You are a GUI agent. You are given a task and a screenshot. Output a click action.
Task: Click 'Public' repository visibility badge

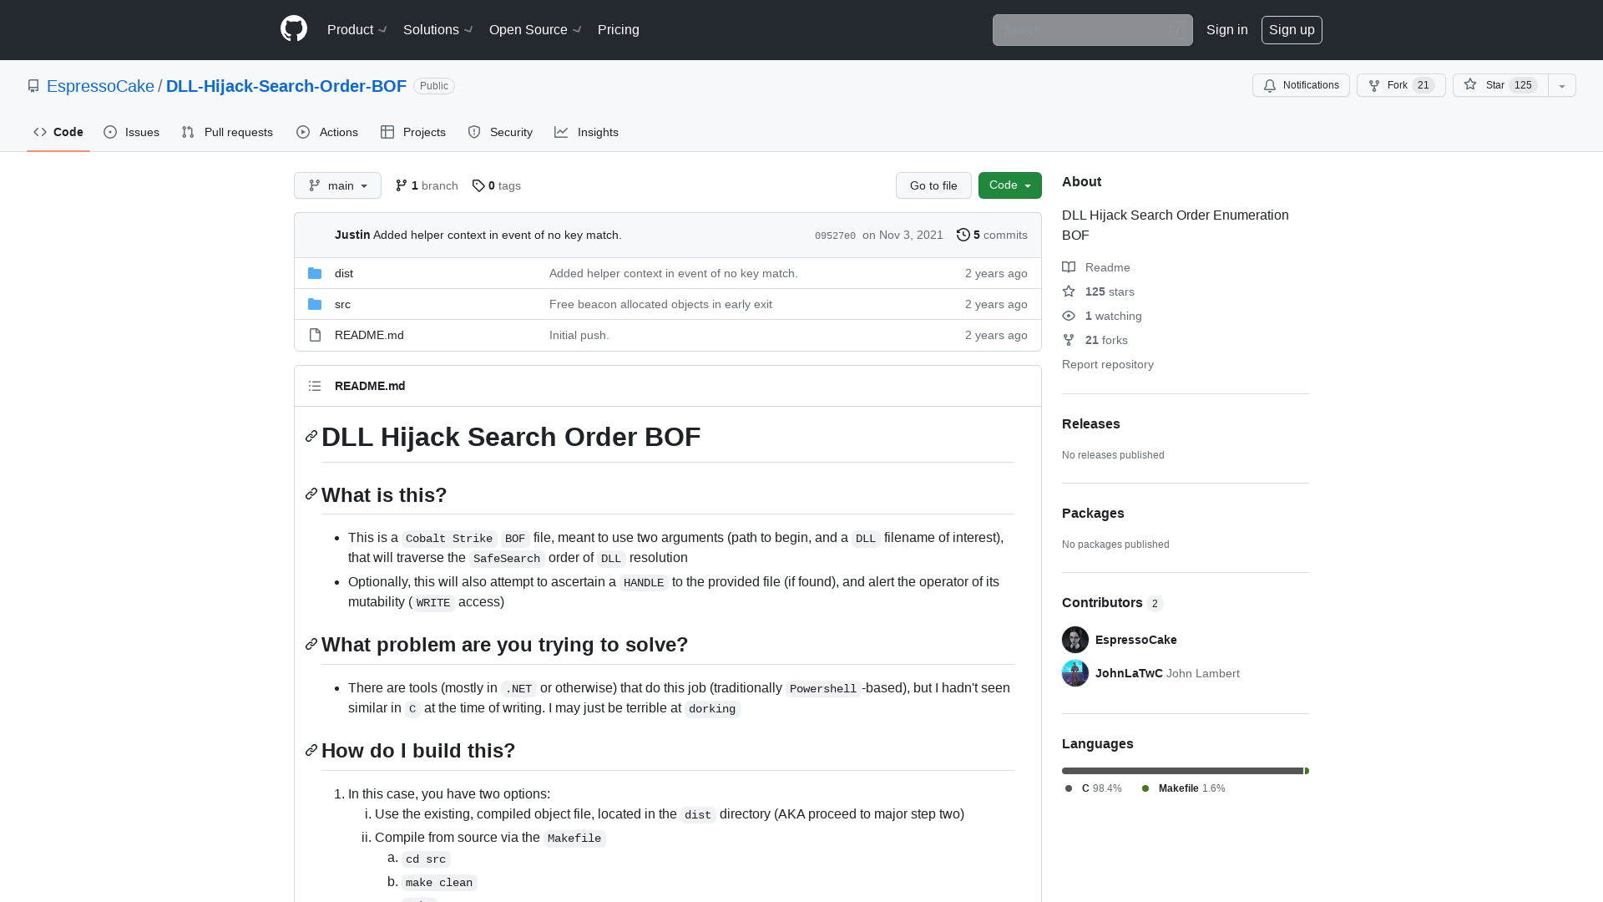[434, 86]
